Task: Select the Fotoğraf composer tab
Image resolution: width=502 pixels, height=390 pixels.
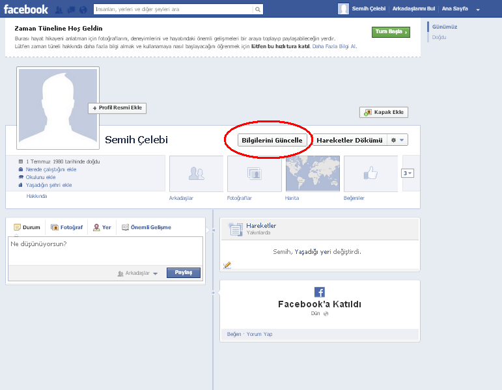Action: (67, 227)
